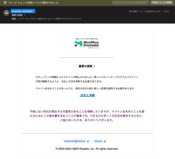Click the paragraph starting セキュリティの問題により
Image resolution: width=175 pixels, height=159 pixels.
pos(87,79)
